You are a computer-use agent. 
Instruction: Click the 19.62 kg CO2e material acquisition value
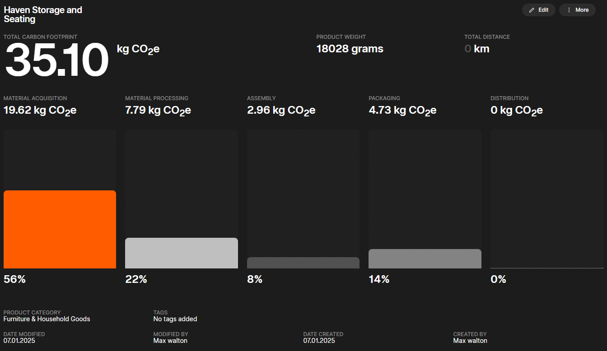(40, 111)
